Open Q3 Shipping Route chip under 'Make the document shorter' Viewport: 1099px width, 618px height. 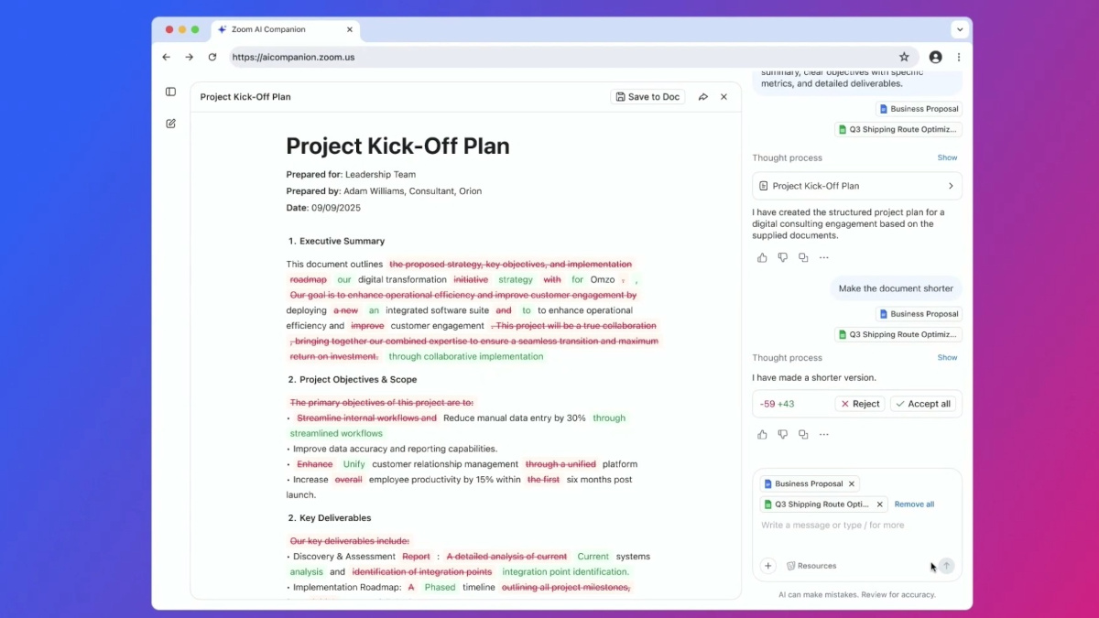pos(898,335)
